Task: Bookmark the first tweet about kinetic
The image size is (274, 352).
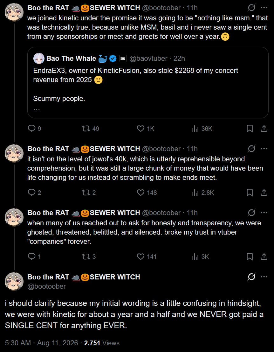Action: tap(250, 128)
